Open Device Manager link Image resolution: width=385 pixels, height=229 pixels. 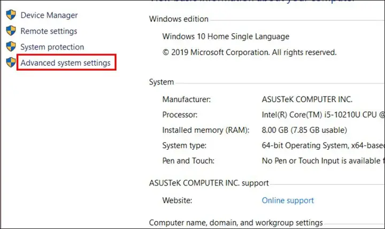pos(49,15)
